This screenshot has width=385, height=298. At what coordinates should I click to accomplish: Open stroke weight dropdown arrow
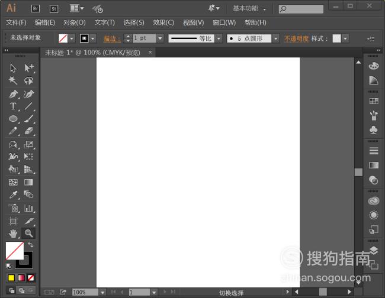(x=160, y=38)
